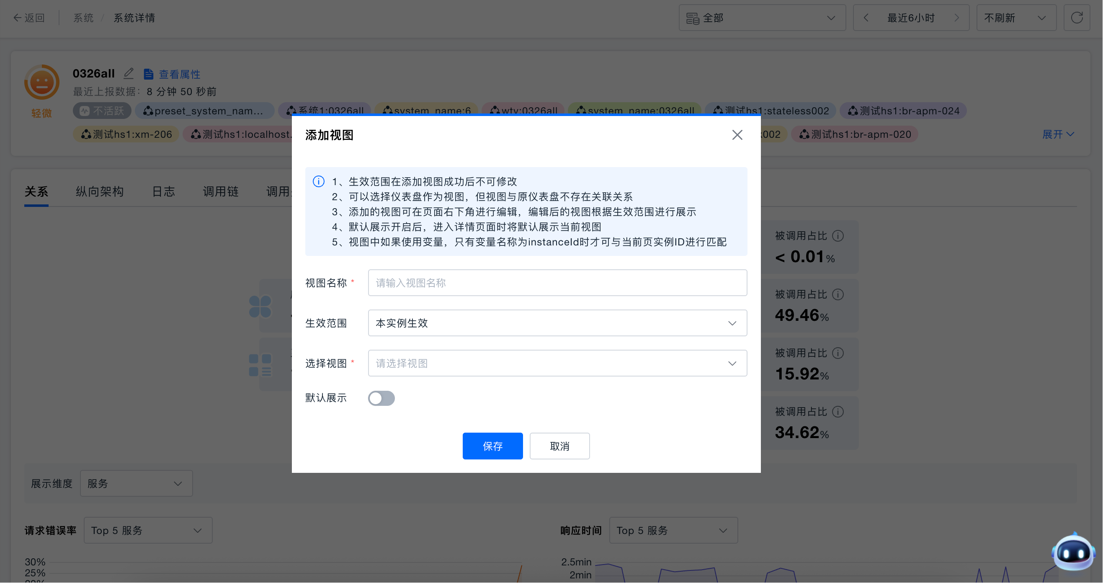Open the 不刷新 refresh interval dropdown
The image size is (1103, 583).
point(1016,18)
